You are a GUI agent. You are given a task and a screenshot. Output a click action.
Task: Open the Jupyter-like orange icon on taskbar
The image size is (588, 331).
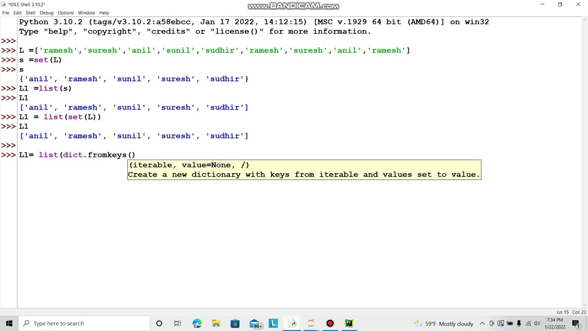tap(311, 323)
